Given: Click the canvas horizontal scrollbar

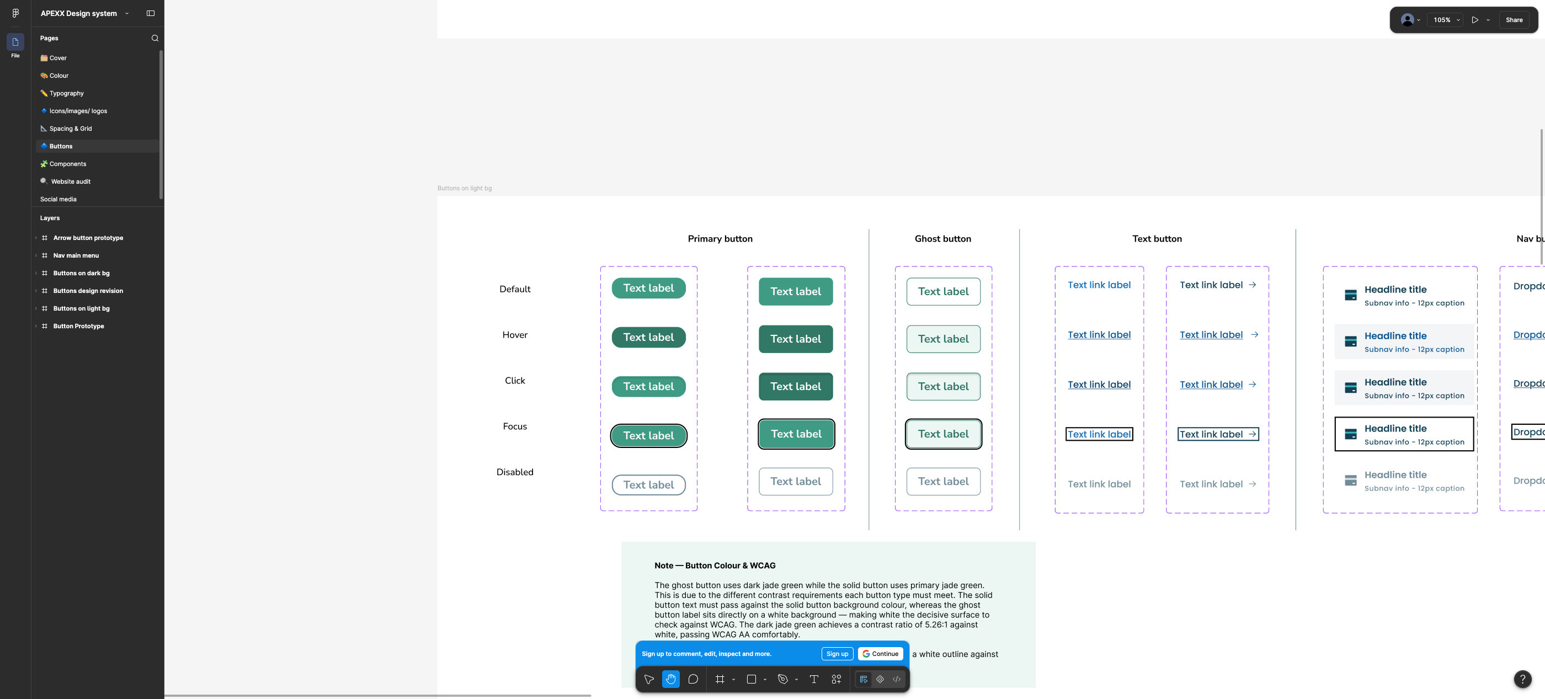Looking at the screenshot, I should [x=378, y=695].
